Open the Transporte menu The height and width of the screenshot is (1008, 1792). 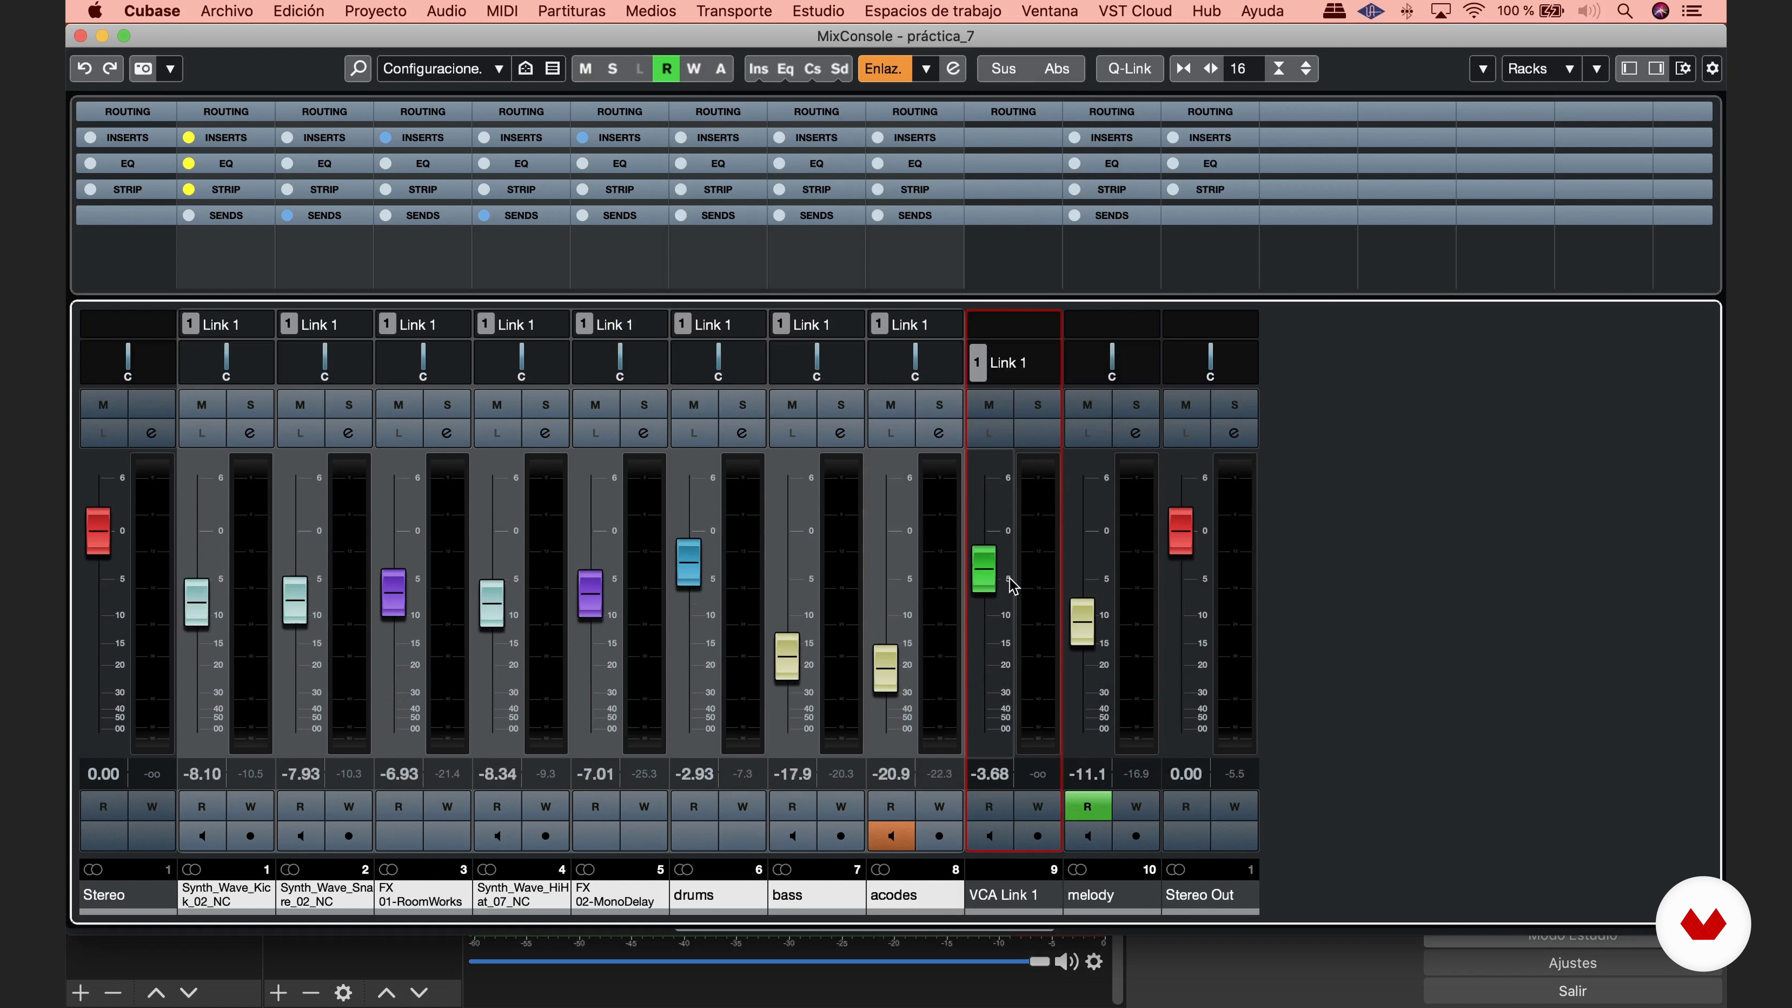coord(734,11)
